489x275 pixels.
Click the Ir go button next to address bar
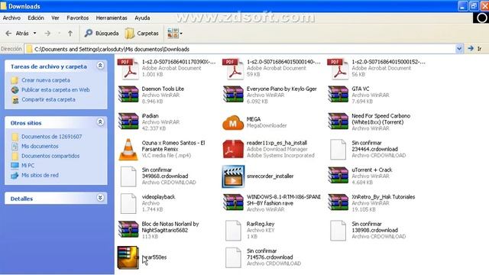coord(475,49)
